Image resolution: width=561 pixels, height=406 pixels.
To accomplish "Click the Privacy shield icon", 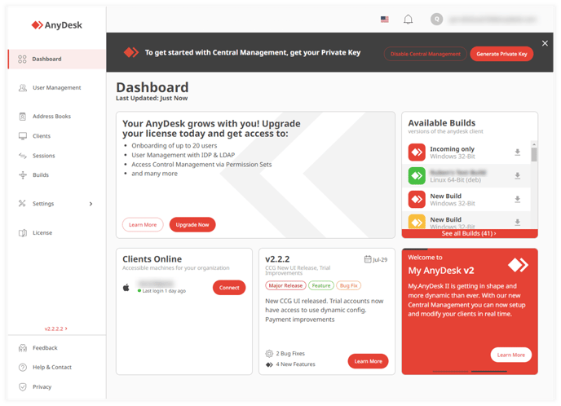I will tap(23, 387).
